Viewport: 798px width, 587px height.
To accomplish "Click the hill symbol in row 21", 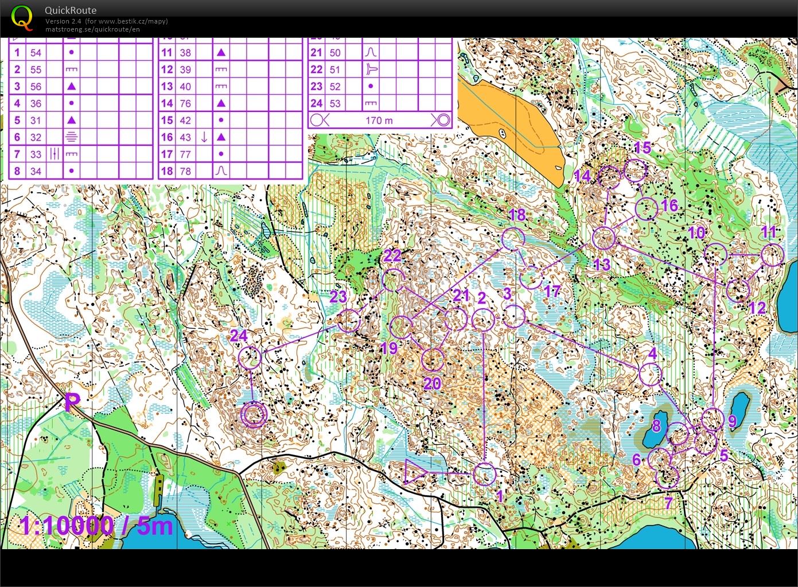I will pos(371,52).
